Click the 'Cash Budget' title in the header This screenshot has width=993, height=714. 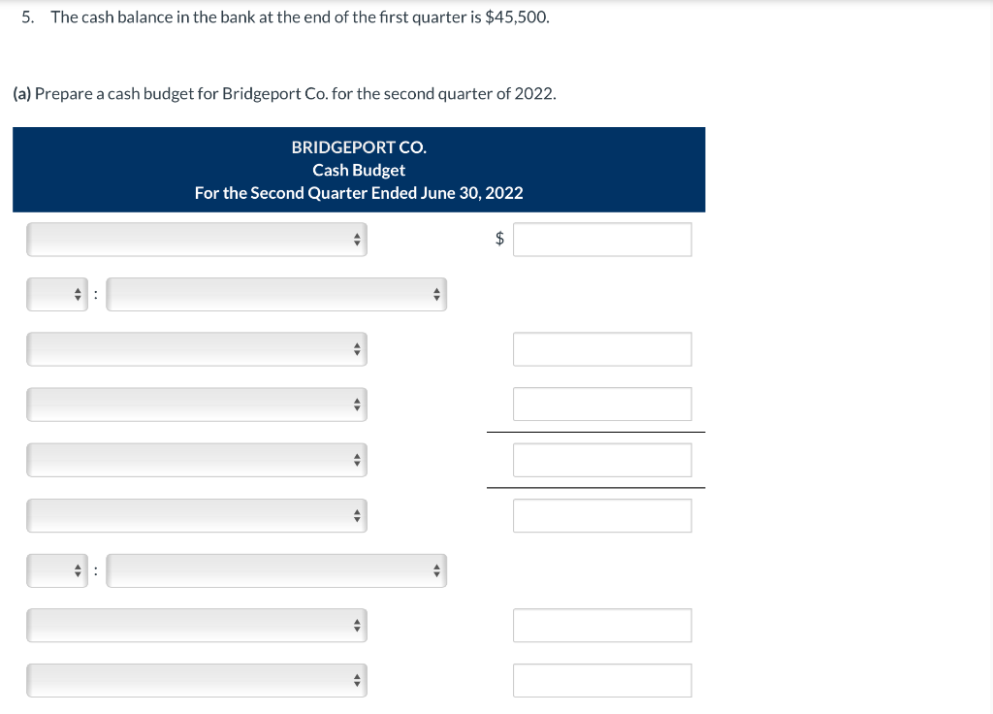(x=359, y=170)
